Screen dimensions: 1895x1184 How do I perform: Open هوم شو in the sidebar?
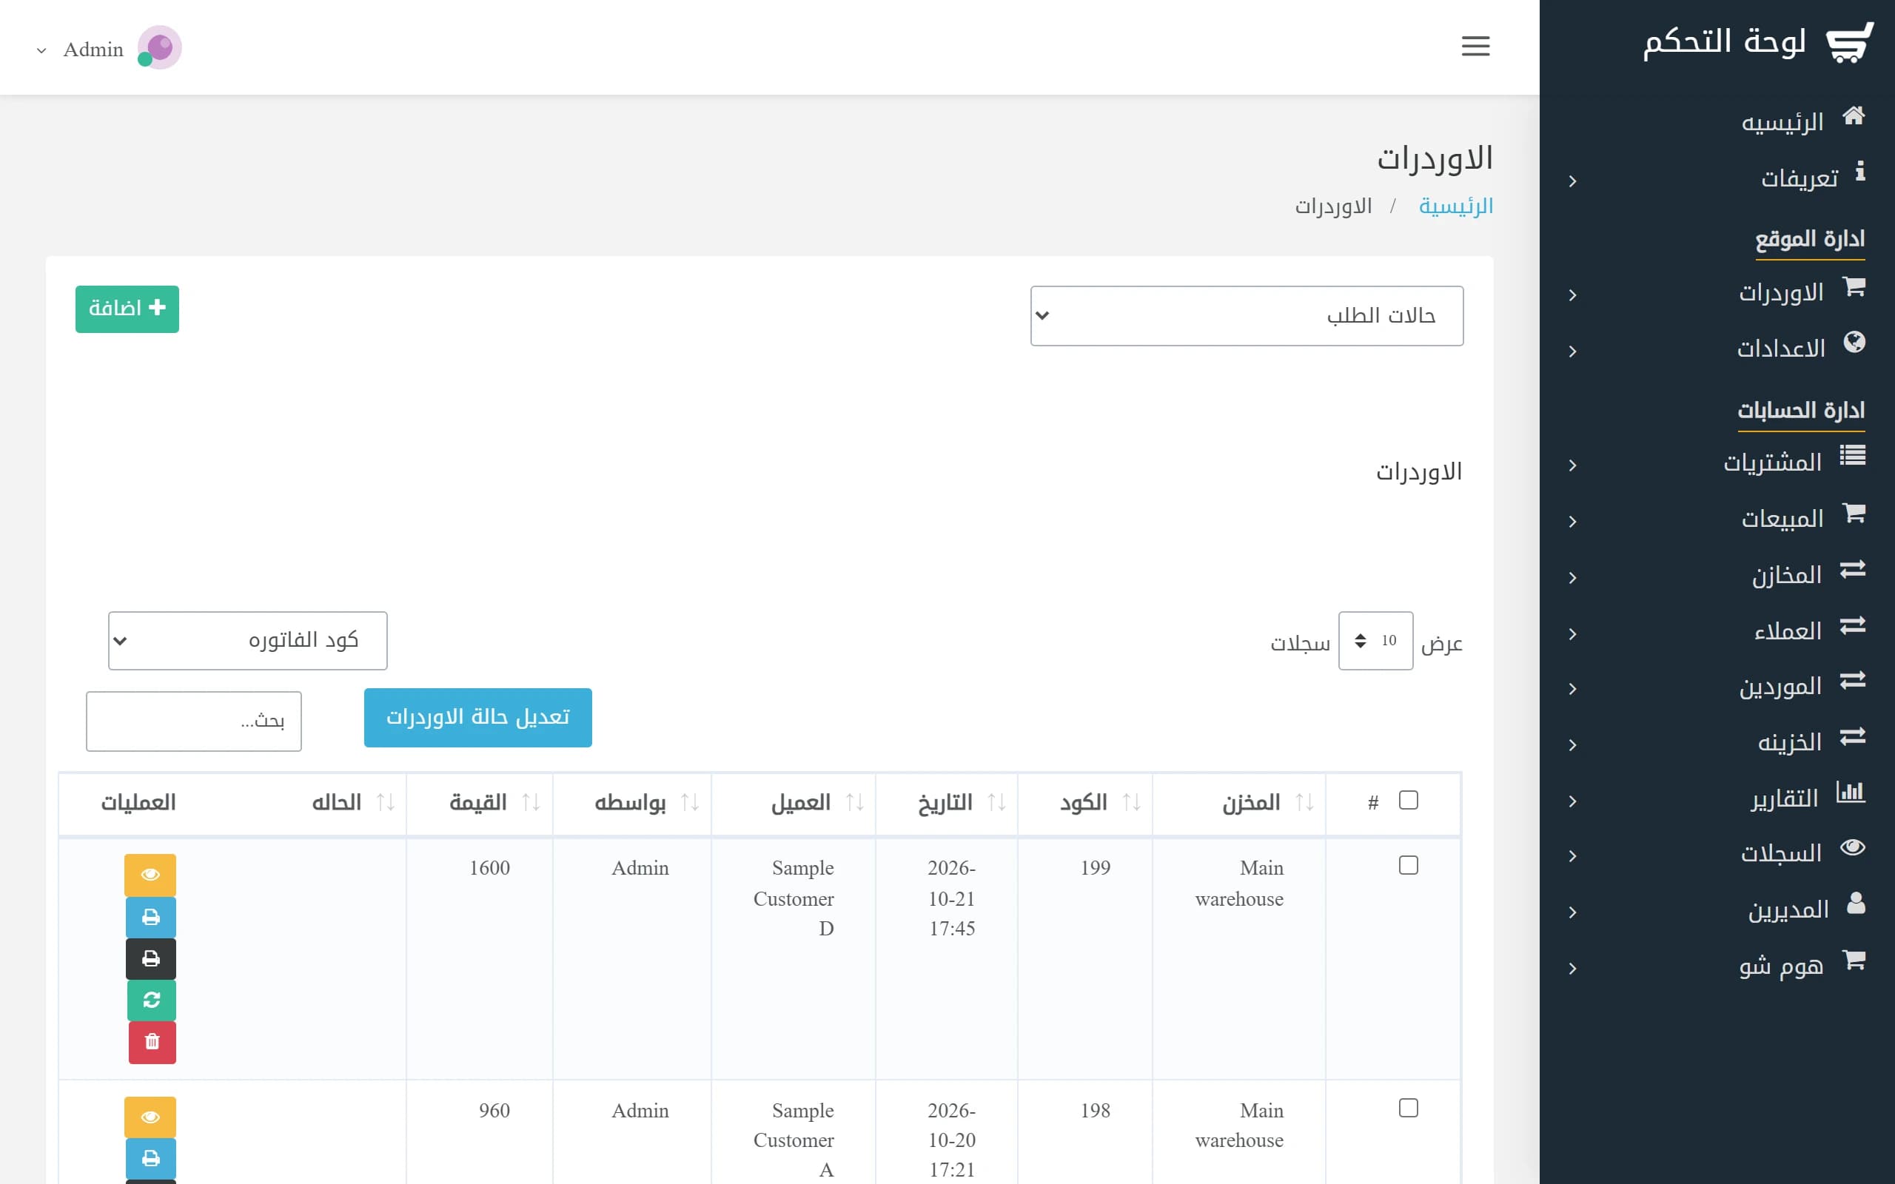[1717, 967]
